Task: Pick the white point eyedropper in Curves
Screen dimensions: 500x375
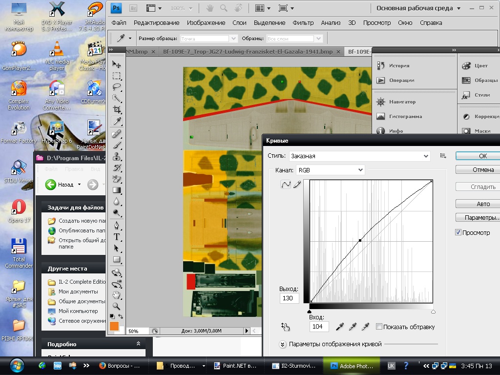Action: [x=365, y=327]
